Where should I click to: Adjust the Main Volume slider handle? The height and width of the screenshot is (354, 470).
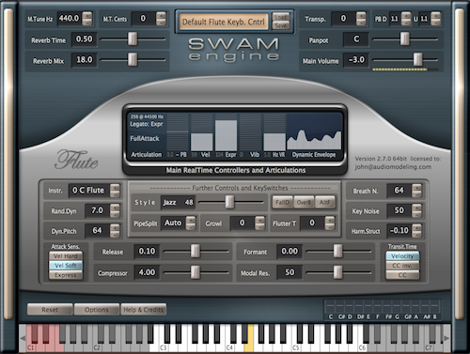pos(417,59)
